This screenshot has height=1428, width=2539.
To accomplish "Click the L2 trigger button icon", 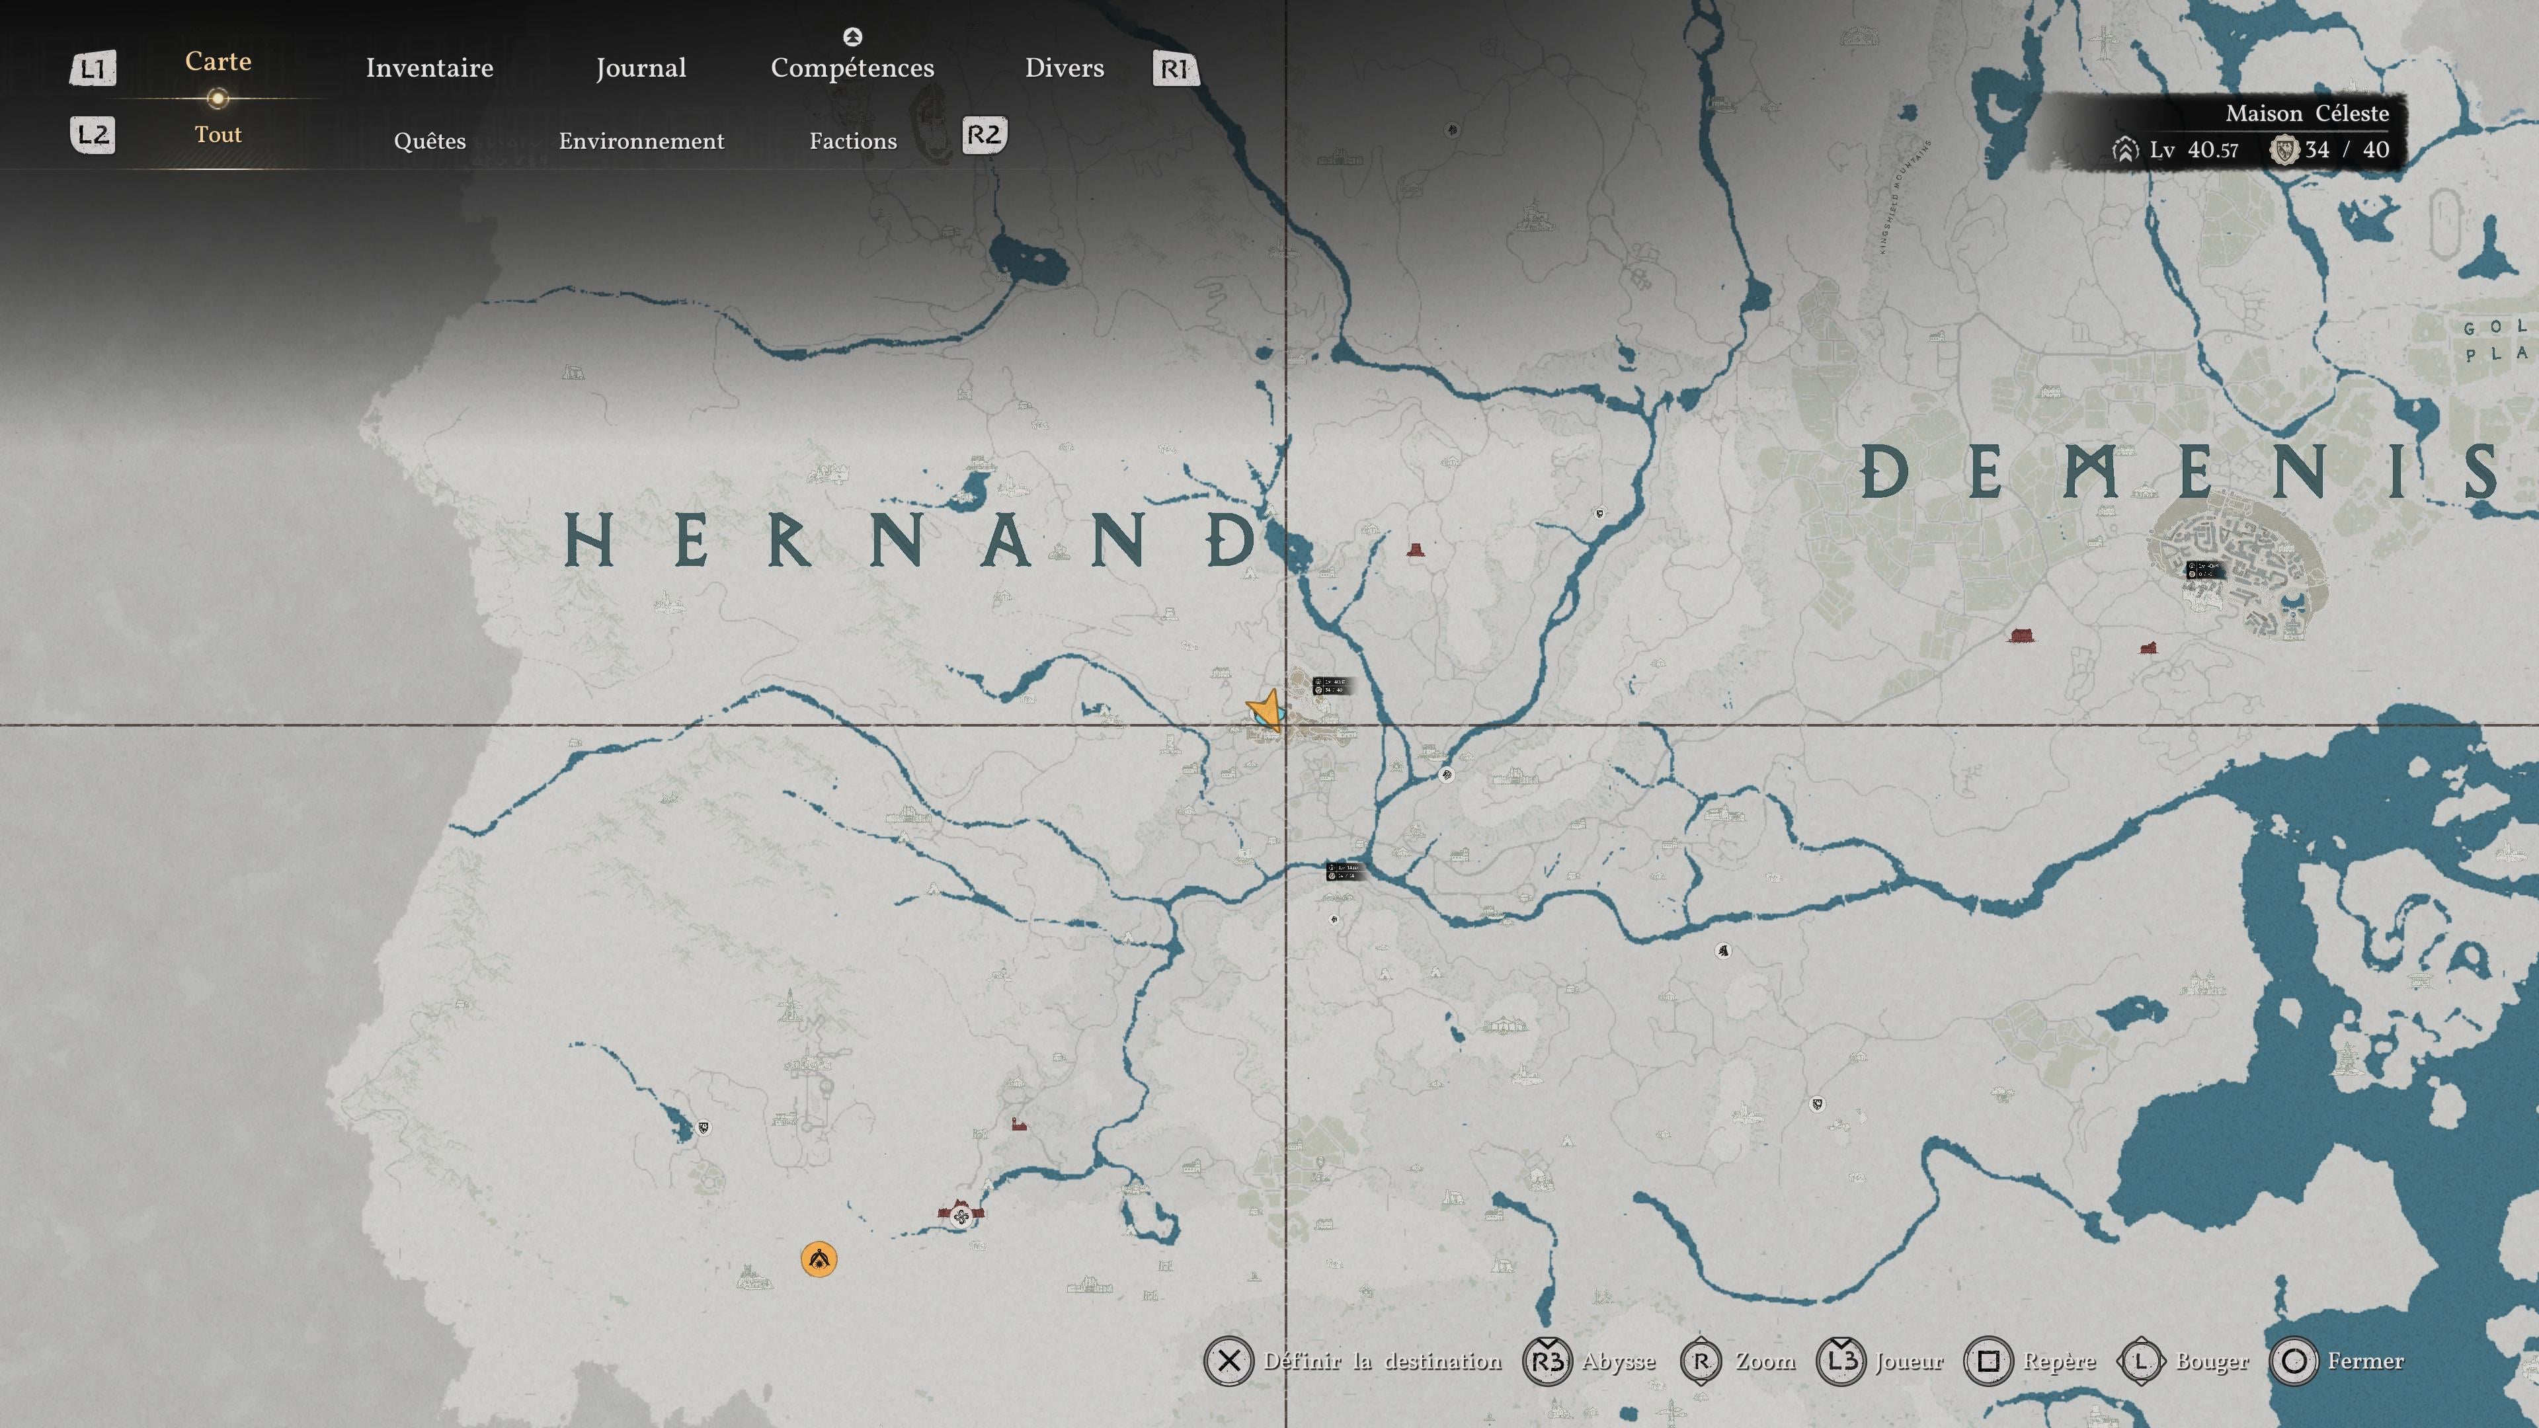I will click(93, 135).
